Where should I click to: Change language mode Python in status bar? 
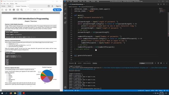coord(161,91)
